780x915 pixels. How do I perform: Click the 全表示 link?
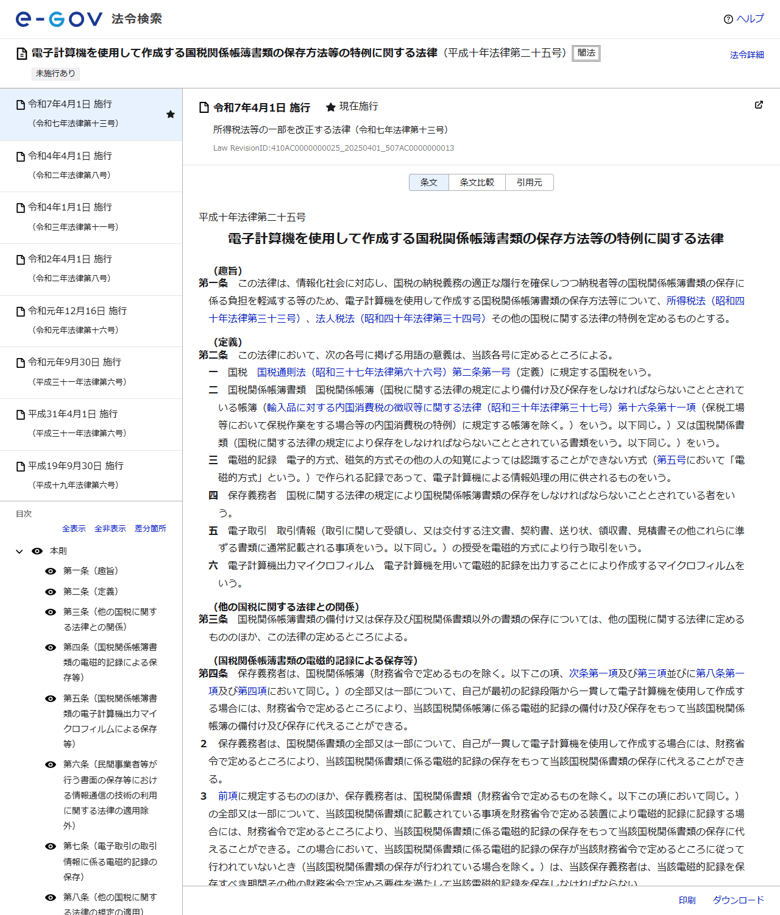tap(74, 528)
